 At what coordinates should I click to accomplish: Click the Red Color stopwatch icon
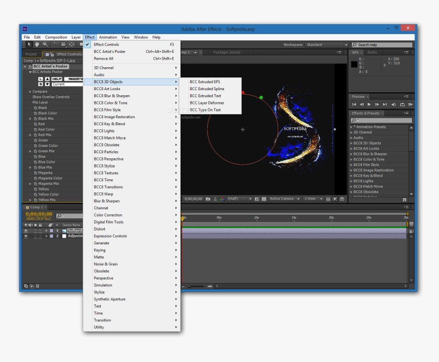(x=36, y=130)
